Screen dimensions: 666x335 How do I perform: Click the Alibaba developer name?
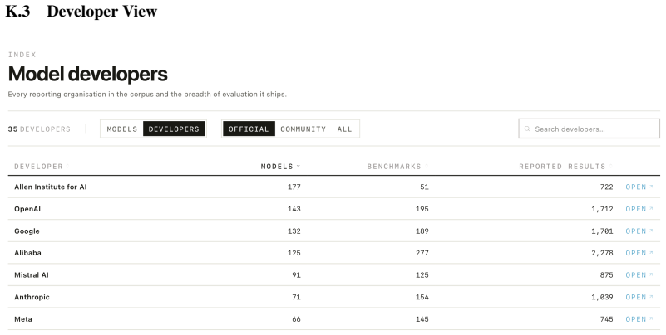coord(27,253)
